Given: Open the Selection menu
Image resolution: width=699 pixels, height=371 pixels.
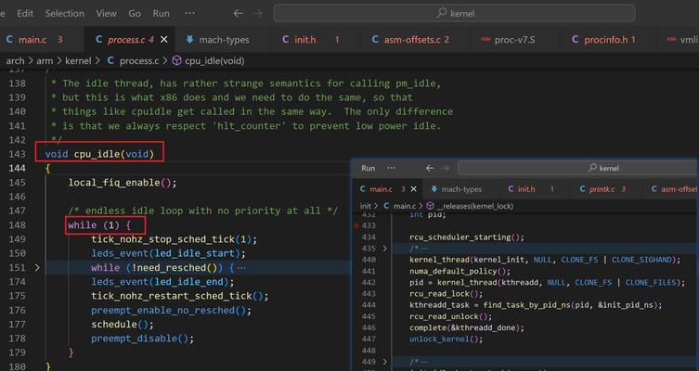Looking at the screenshot, I should (65, 13).
